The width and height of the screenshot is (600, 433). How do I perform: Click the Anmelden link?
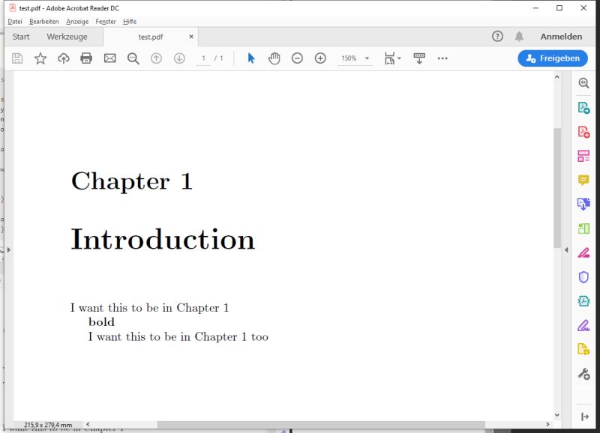(x=562, y=36)
